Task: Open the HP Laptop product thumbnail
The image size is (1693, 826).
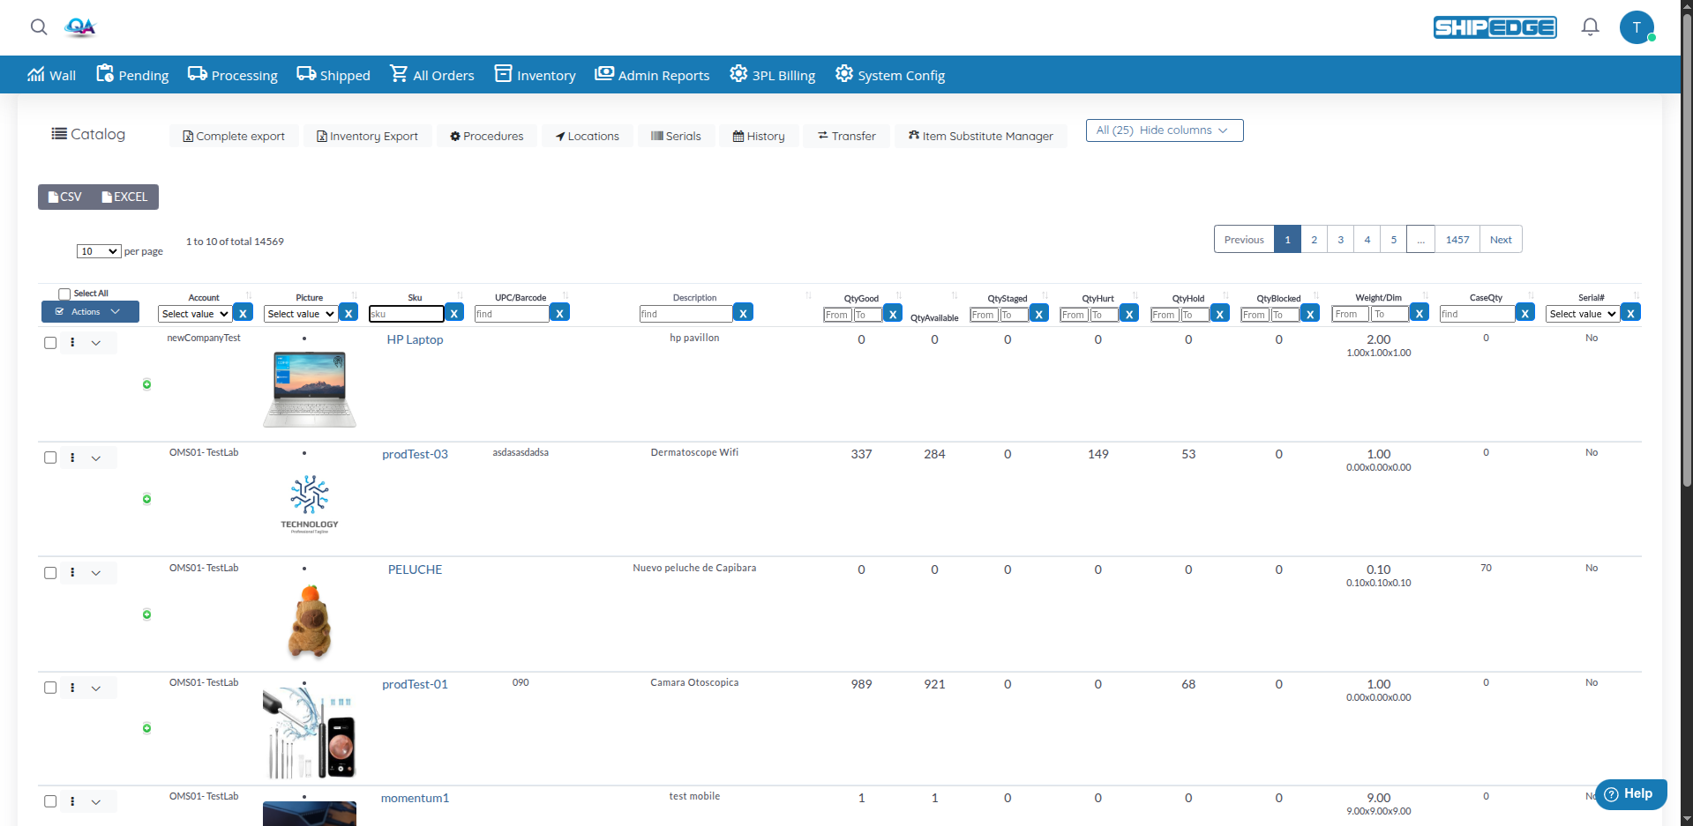Action: [x=310, y=389]
